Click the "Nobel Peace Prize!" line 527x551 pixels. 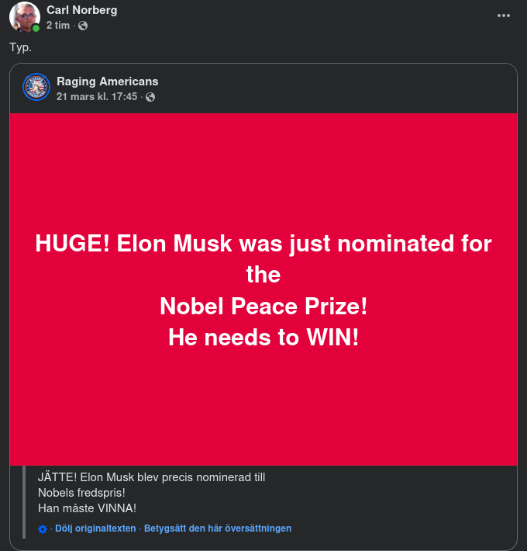pyautogui.click(x=263, y=307)
